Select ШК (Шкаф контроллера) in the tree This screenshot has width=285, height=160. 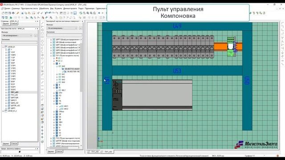pyautogui.click(x=66, y=42)
